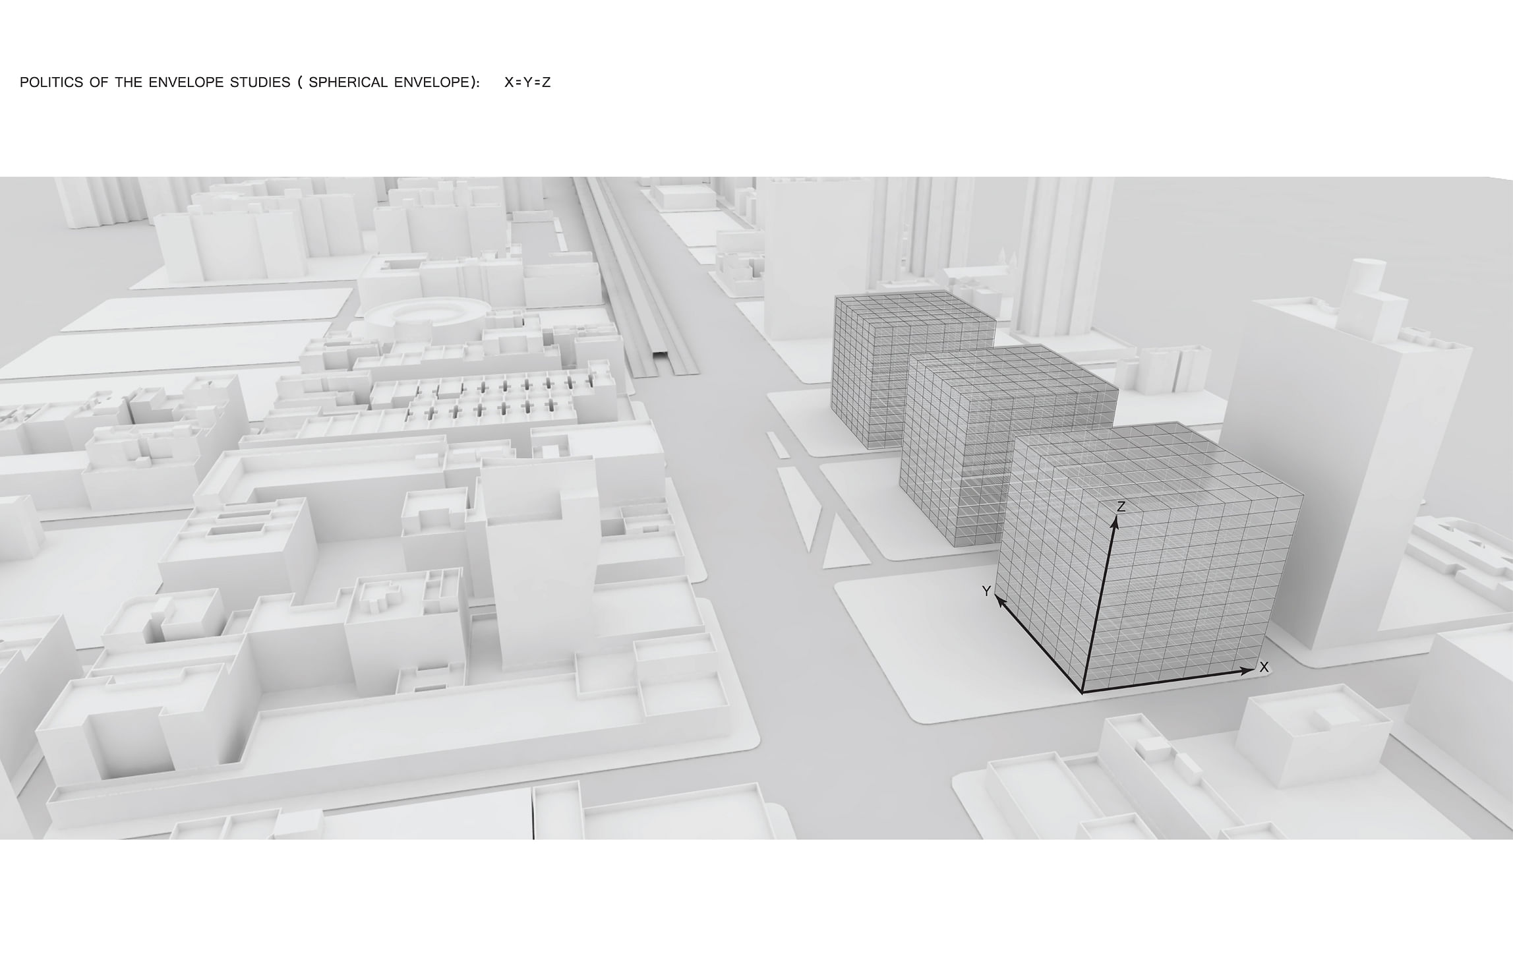Click the 'X=Y=Z' formula text
1513x979 pixels.
pyautogui.click(x=527, y=82)
